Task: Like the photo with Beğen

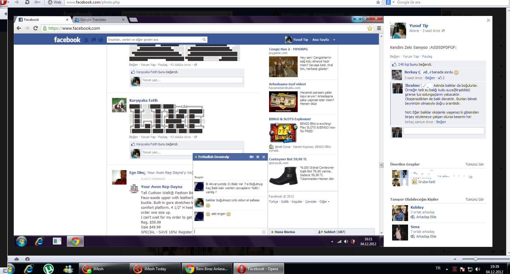Action: tap(395, 56)
